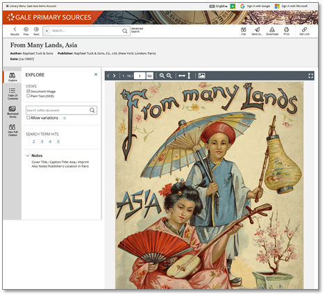Open the image adjustment tool

pos(201,76)
